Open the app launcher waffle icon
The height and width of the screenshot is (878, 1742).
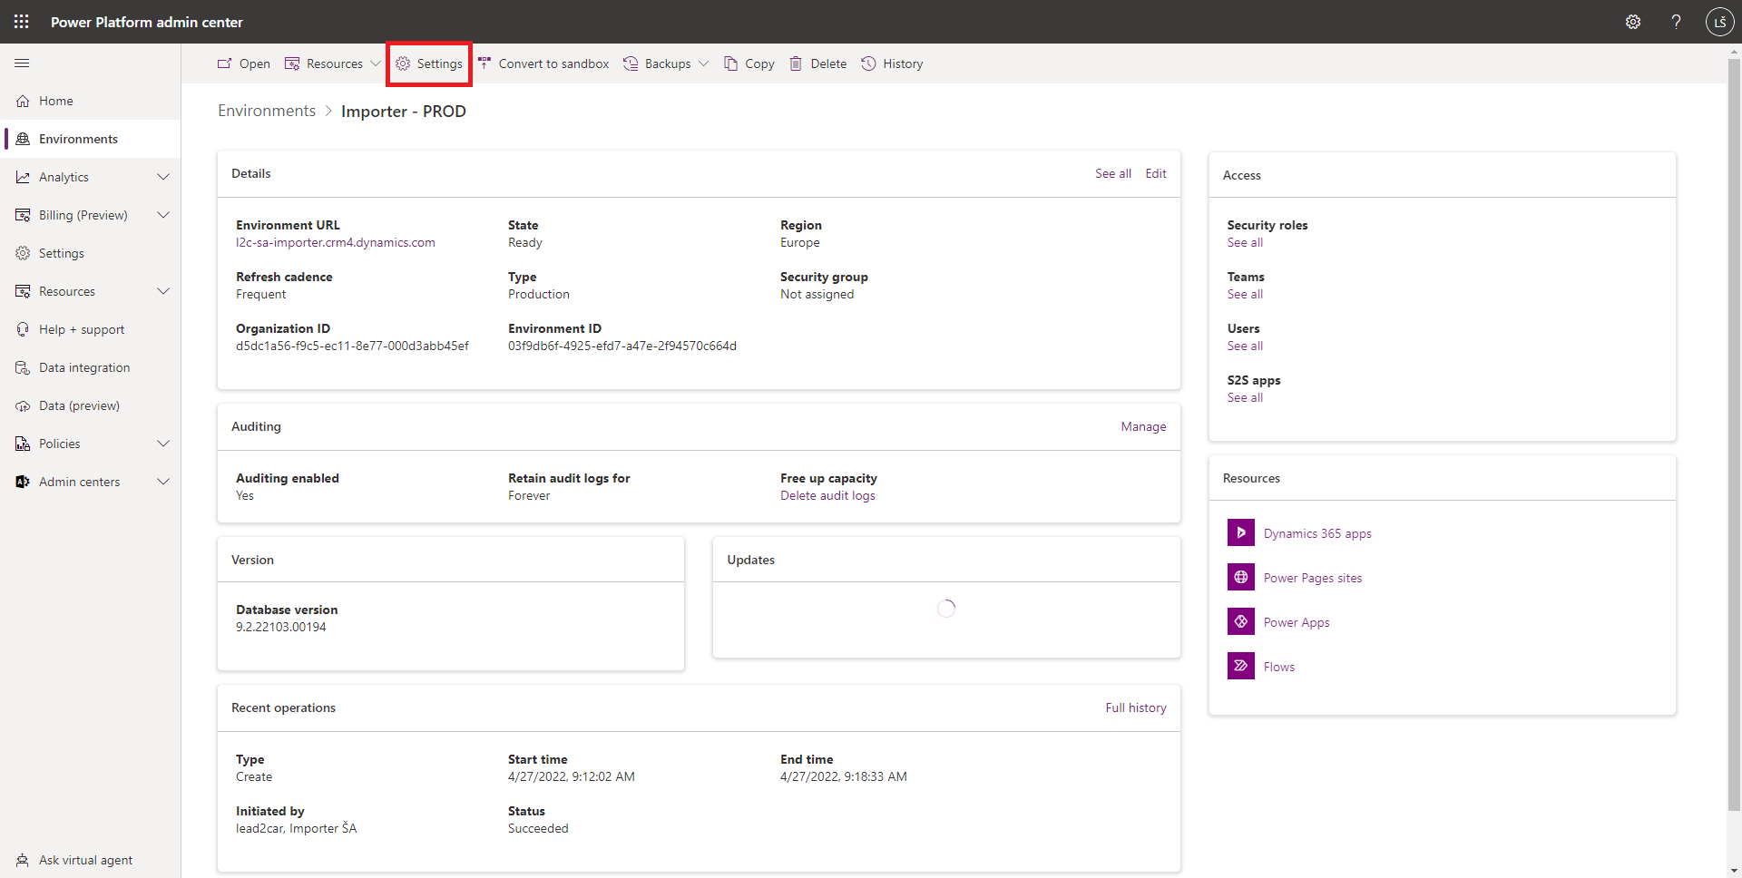click(x=22, y=22)
